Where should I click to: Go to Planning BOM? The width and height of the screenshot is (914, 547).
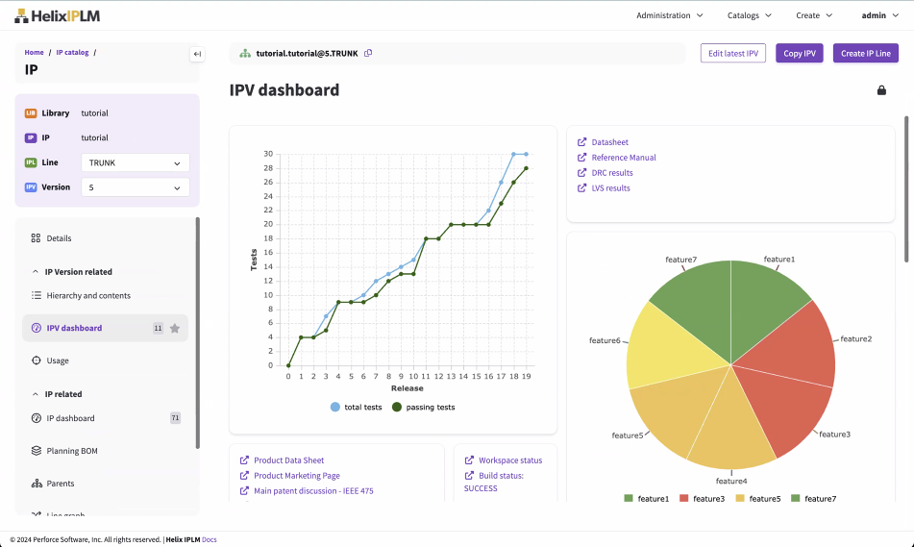tap(72, 451)
